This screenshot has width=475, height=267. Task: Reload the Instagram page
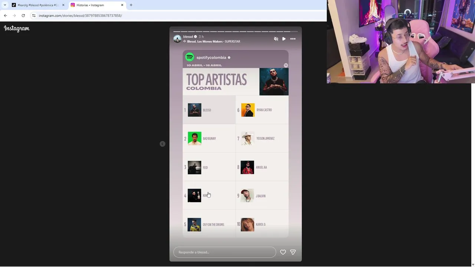pyautogui.click(x=23, y=16)
